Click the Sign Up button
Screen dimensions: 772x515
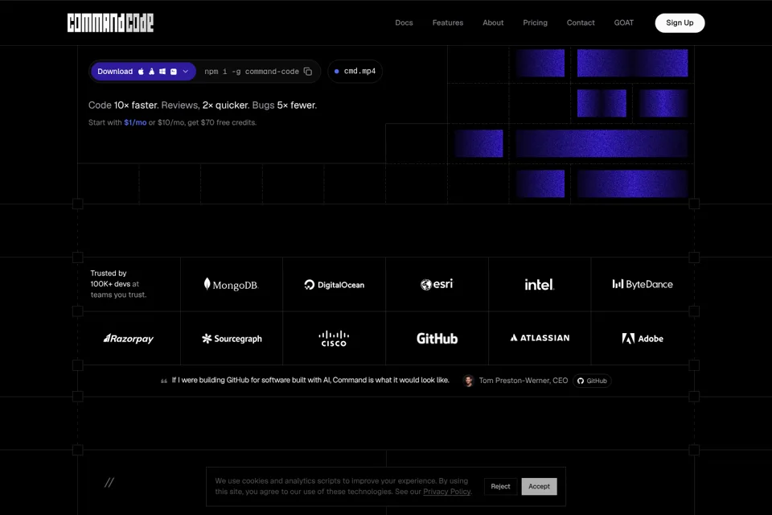pyautogui.click(x=680, y=23)
